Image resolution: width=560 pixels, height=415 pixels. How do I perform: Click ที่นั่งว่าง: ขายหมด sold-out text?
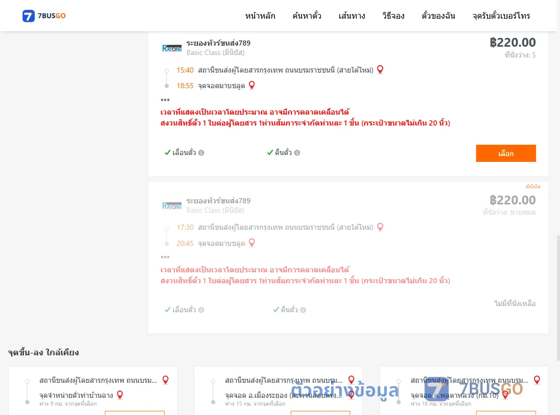pyautogui.click(x=509, y=212)
